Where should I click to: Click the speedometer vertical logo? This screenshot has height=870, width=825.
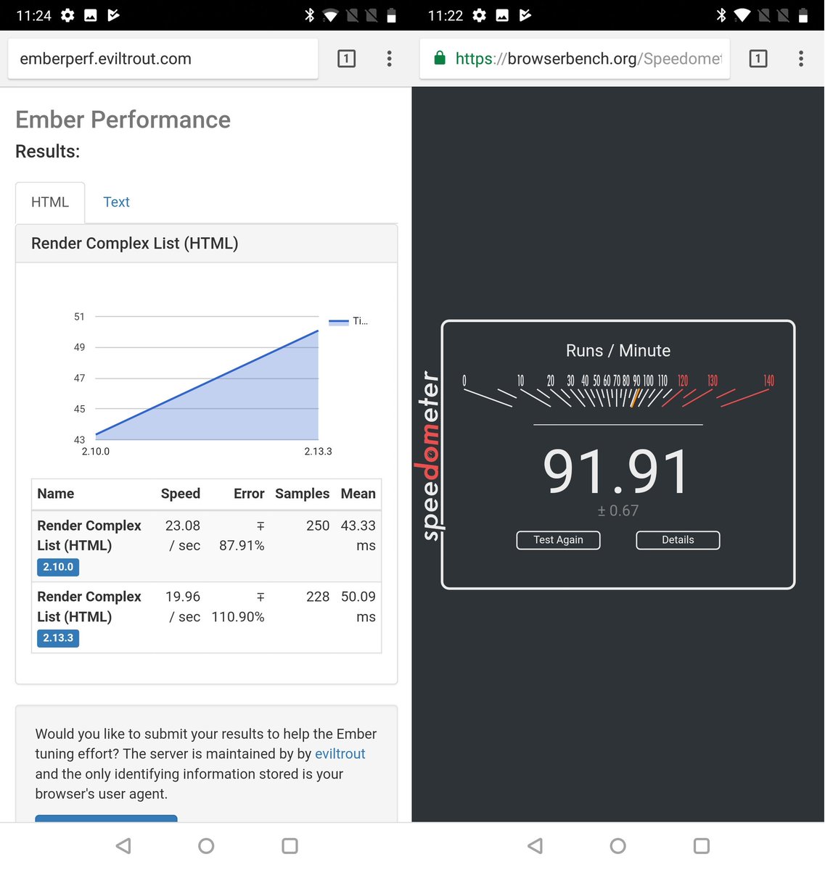[430, 457]
